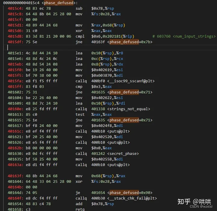Click the secret_phase call target
Screen dimensions: 217x211
tap(115, 154)
